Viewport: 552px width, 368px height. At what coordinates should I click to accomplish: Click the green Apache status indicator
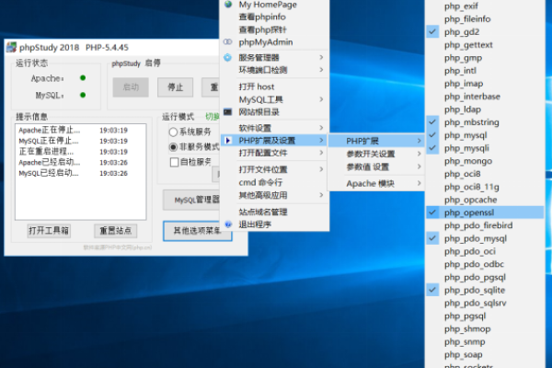83,78
